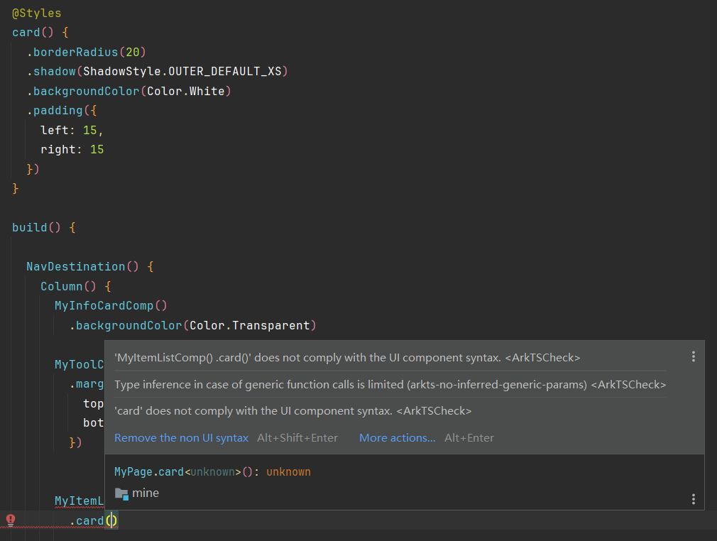
Task: Click the MyInfoCardComp() component
Action: tap(111, 305)
